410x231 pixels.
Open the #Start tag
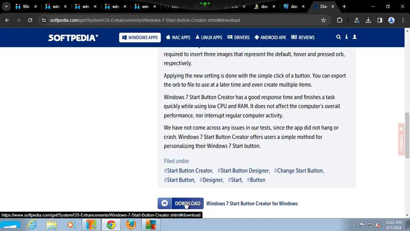[x=235, y=180]
